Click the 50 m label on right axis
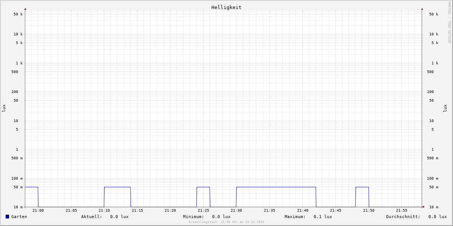The image size is (453, 226). (434, 187)
